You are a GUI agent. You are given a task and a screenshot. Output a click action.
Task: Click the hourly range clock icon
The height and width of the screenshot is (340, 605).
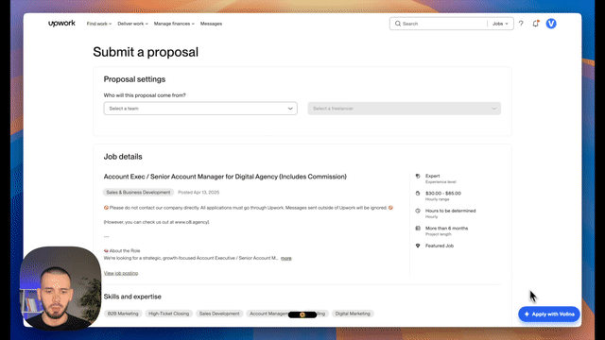(x=418, y=193)
